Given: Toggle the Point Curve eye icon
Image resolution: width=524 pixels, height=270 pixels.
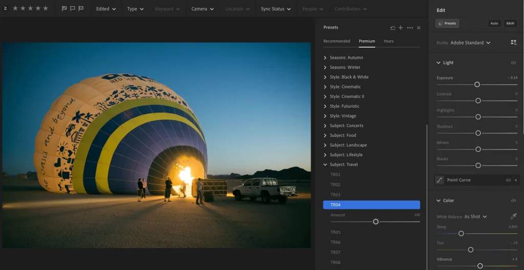Looking at the screenshot, I should [508, 180].
